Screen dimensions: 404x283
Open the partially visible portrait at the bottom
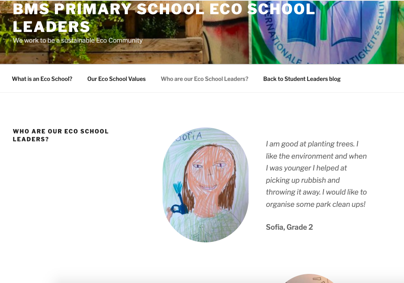[310, 279]
